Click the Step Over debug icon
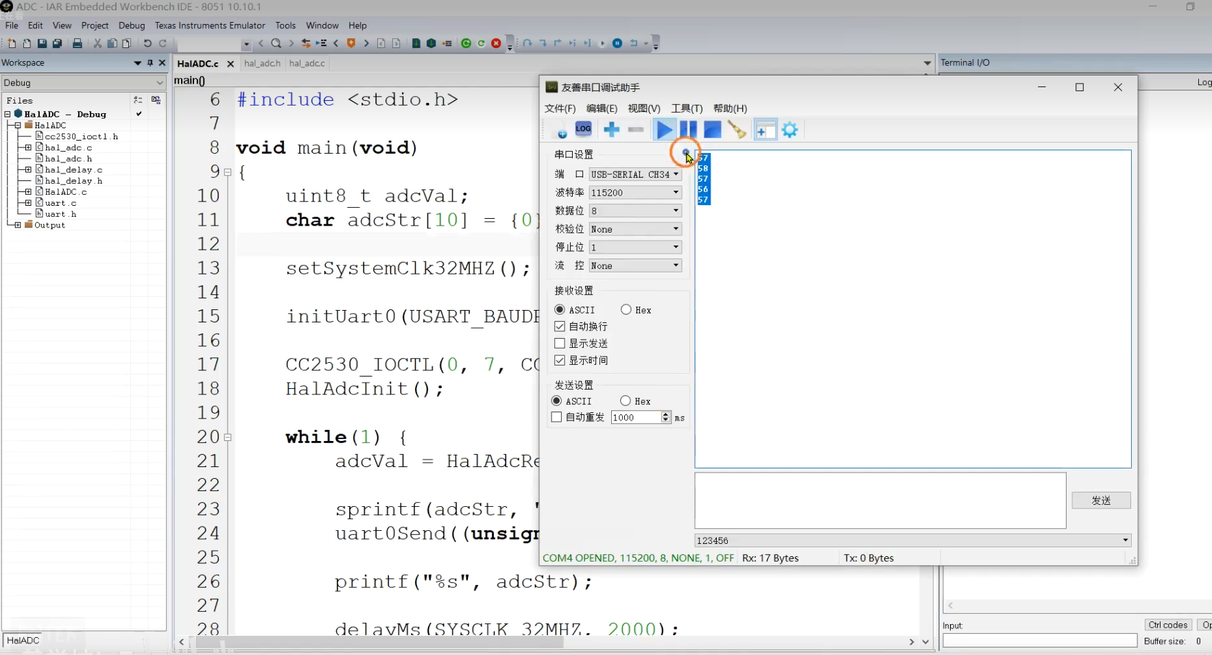1212x655 pixels. 527,43
